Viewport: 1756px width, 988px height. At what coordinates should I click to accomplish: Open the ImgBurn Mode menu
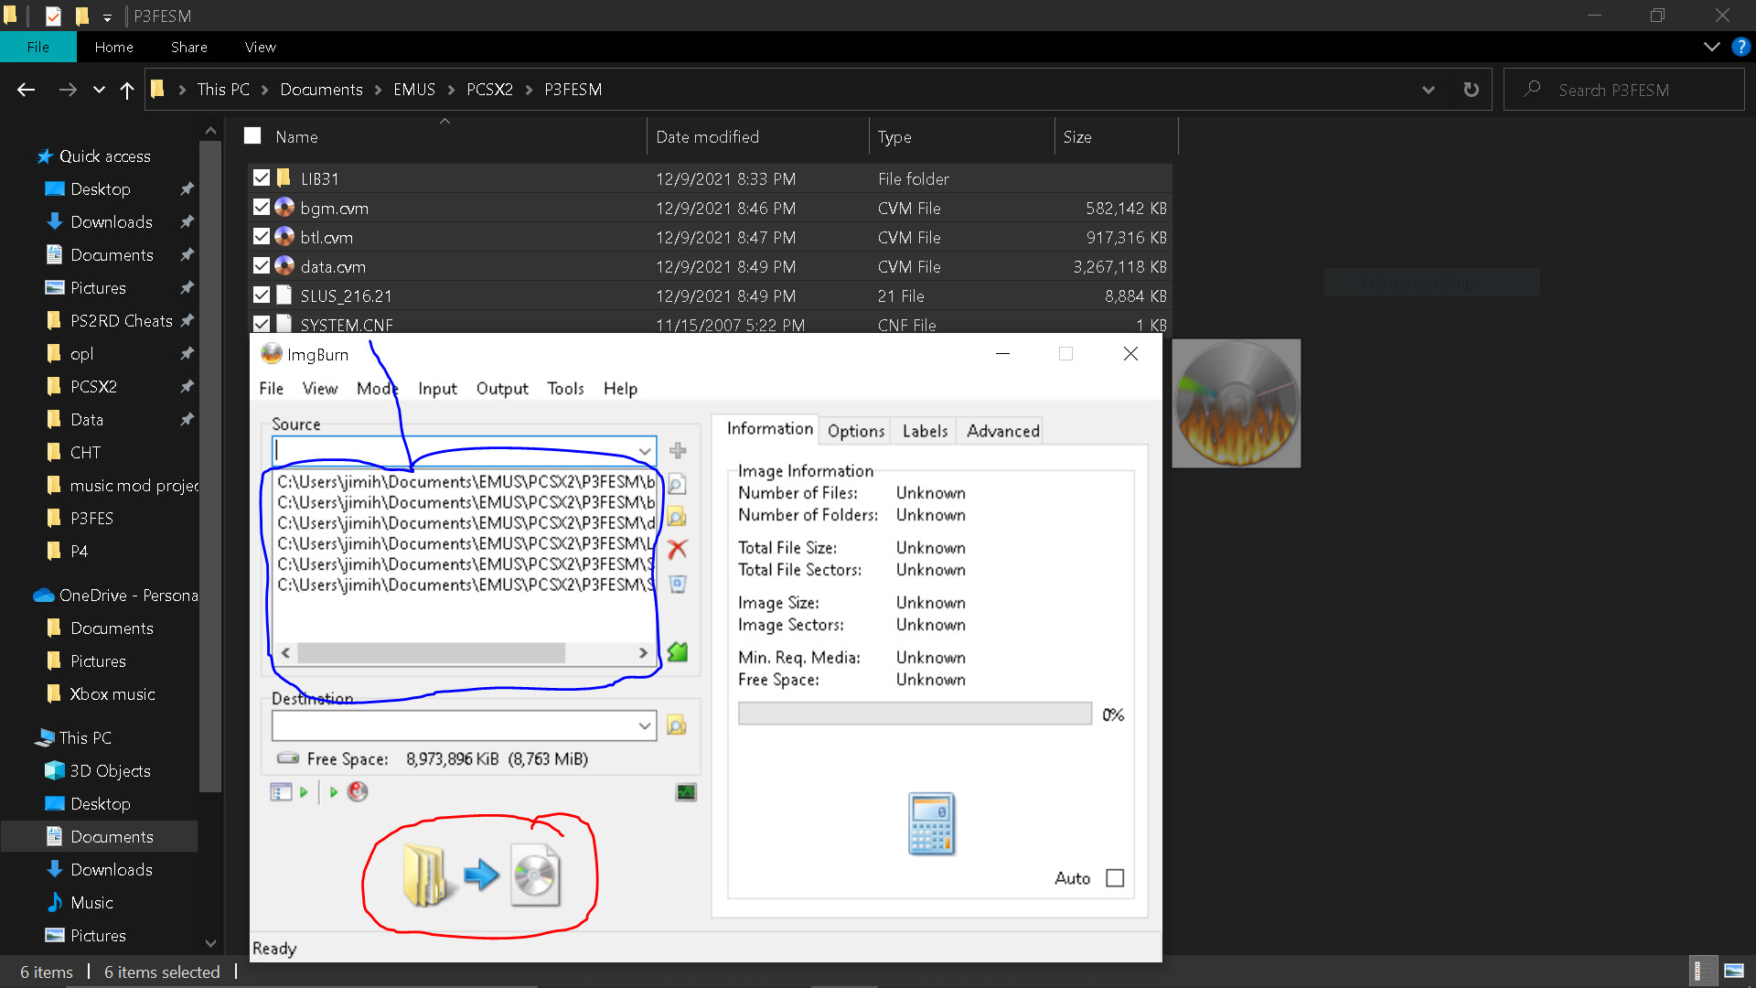(x=378, y=389)
